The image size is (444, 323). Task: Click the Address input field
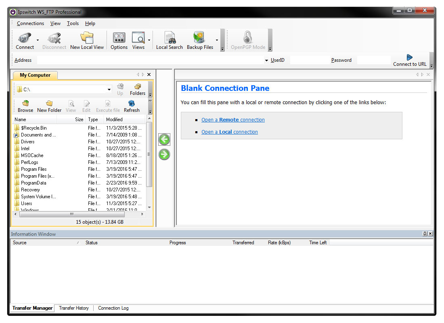[151, 60]
